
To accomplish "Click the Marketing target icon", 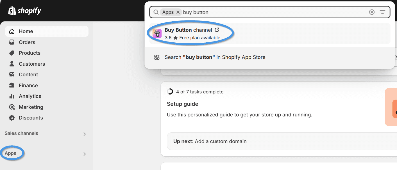I will [x=12, y=107].
